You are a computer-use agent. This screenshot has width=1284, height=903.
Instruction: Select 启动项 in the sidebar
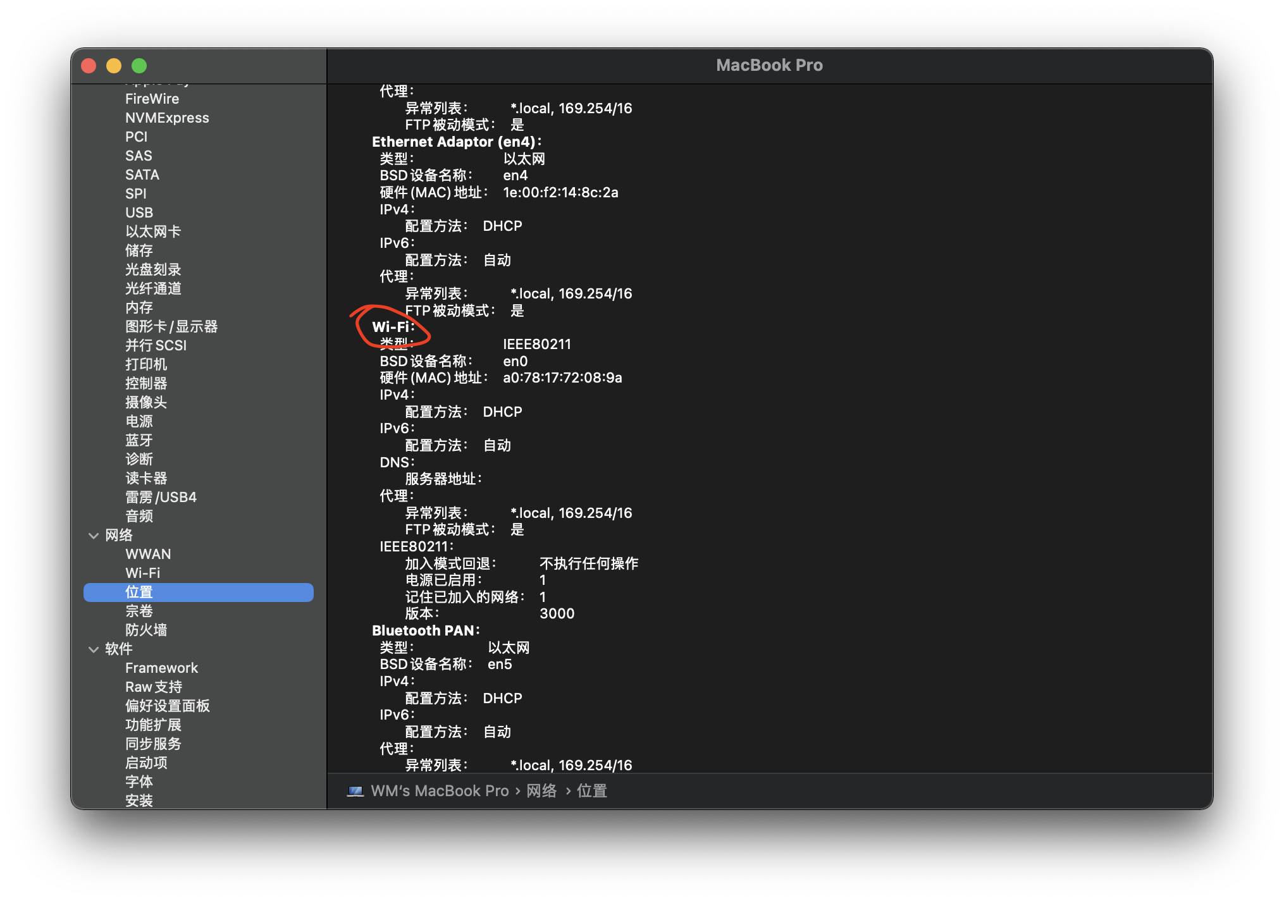click(146, 763)
